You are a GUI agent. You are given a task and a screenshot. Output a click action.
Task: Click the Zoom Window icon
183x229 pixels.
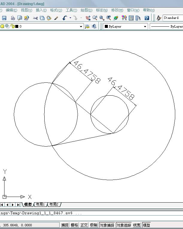[102, 18]
